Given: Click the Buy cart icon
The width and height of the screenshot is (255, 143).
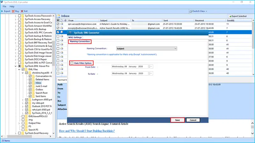Looking at the screenshot, I should (x=13, y=11).
